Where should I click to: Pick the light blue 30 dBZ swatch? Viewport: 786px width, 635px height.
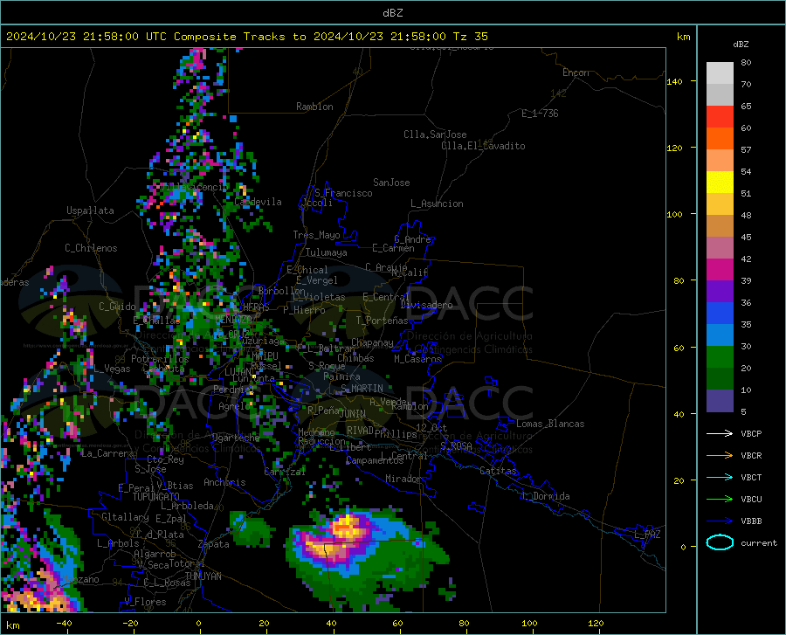[720, 335]
